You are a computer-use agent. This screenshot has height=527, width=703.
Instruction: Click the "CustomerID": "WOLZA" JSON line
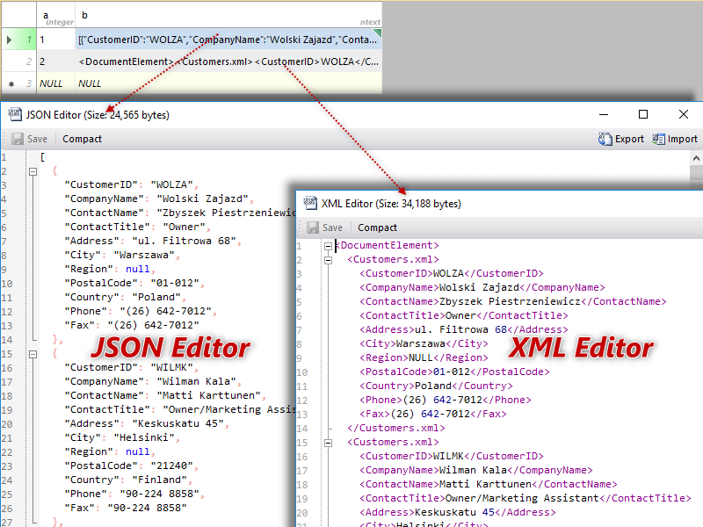(x=131, y=184)
